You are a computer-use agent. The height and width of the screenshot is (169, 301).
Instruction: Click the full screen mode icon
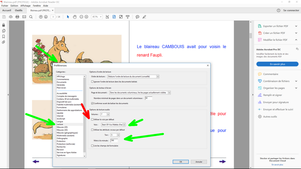pyautogui.click(x=121, y=17)
